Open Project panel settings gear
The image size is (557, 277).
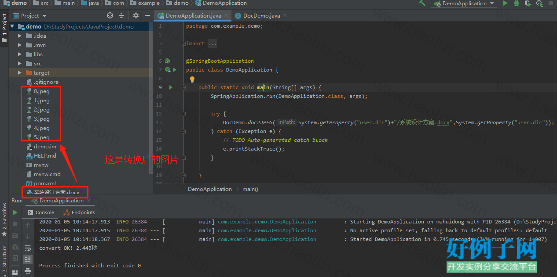136,15
